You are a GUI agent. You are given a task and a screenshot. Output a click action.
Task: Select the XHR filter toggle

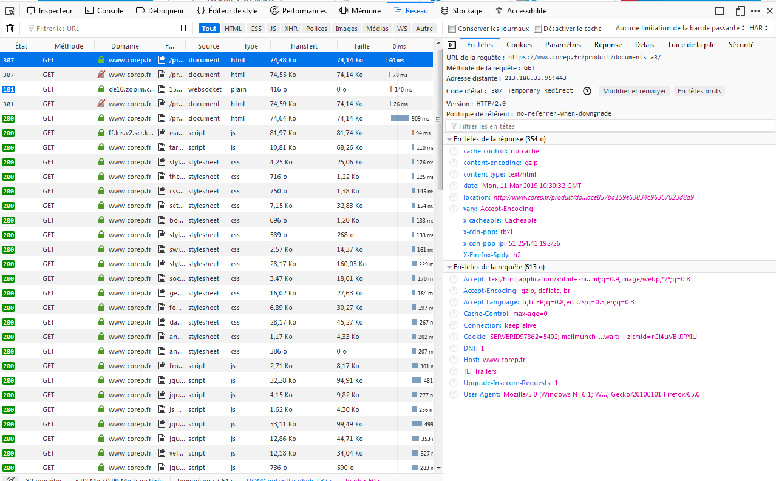291,29
